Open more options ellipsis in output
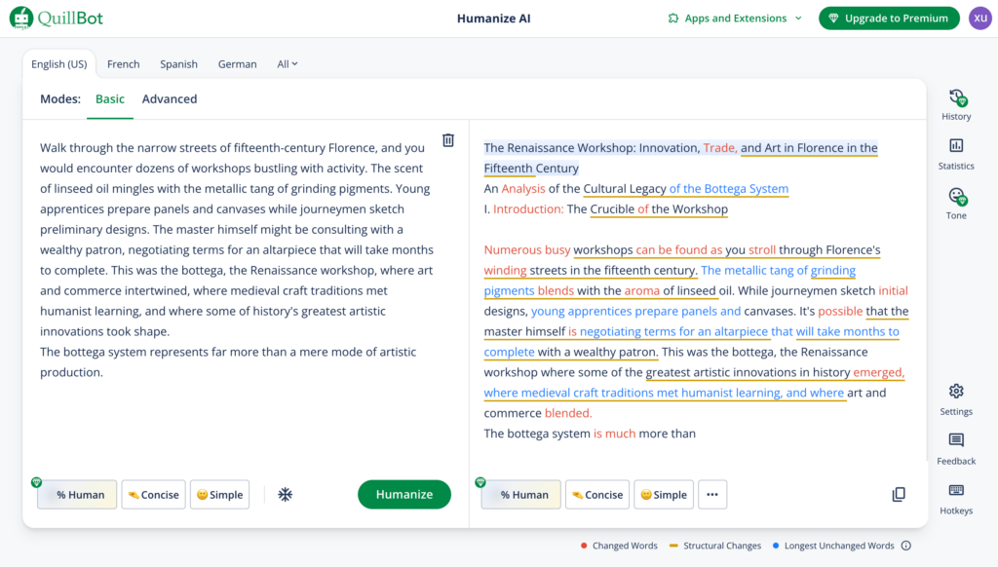The image size is (998, 567). coord(712,495)
